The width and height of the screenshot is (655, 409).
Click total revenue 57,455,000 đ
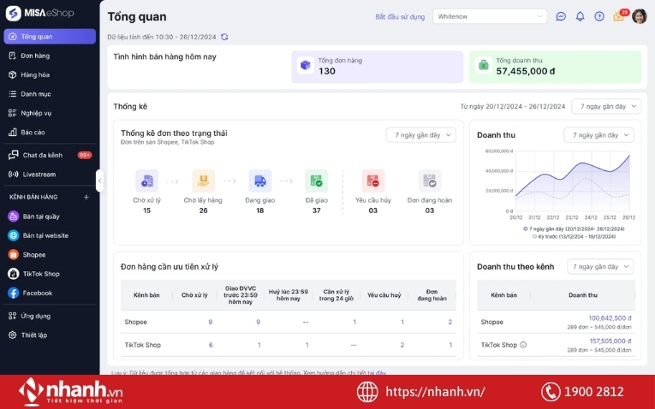526,71
